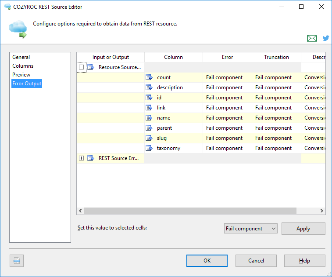Click the REST Source Err output icon
The width and height of the screenshot is (332, 277).
click(x=91, y=158)
